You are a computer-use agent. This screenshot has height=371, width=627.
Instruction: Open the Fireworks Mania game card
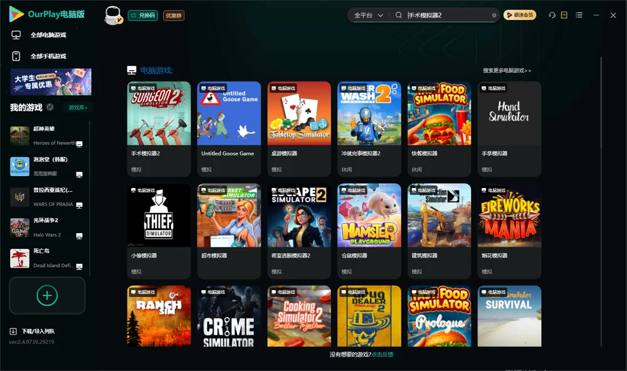509,231
